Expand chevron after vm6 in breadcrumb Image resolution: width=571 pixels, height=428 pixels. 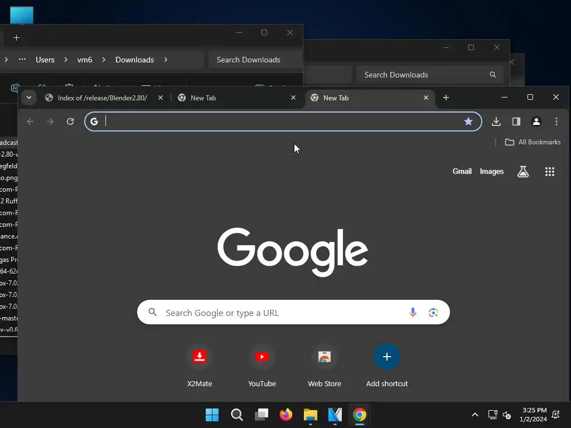coord(104,60)
